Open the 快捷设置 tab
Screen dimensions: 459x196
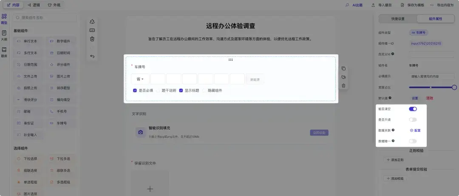398,19
